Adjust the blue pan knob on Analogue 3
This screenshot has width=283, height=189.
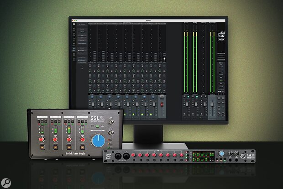[x=110, y=97]
